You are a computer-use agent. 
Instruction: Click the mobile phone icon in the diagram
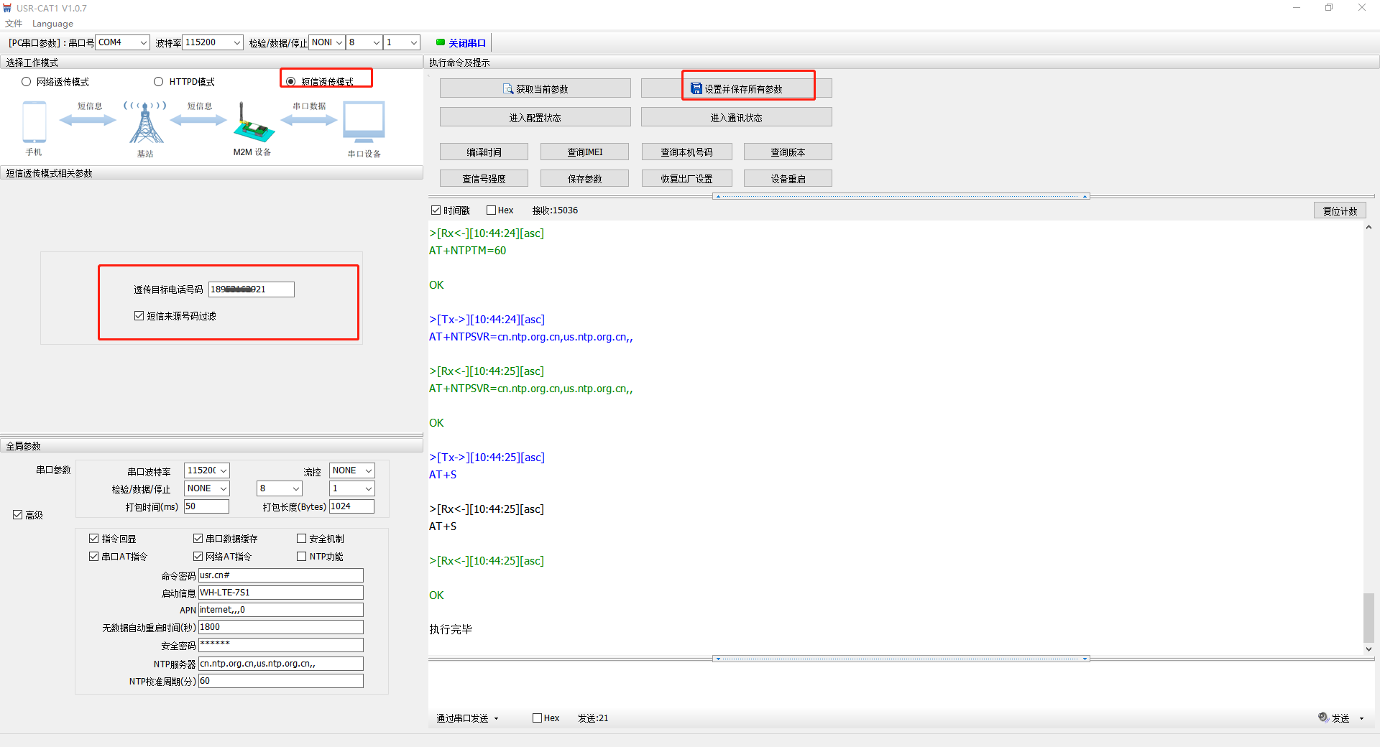coord(34,122)
